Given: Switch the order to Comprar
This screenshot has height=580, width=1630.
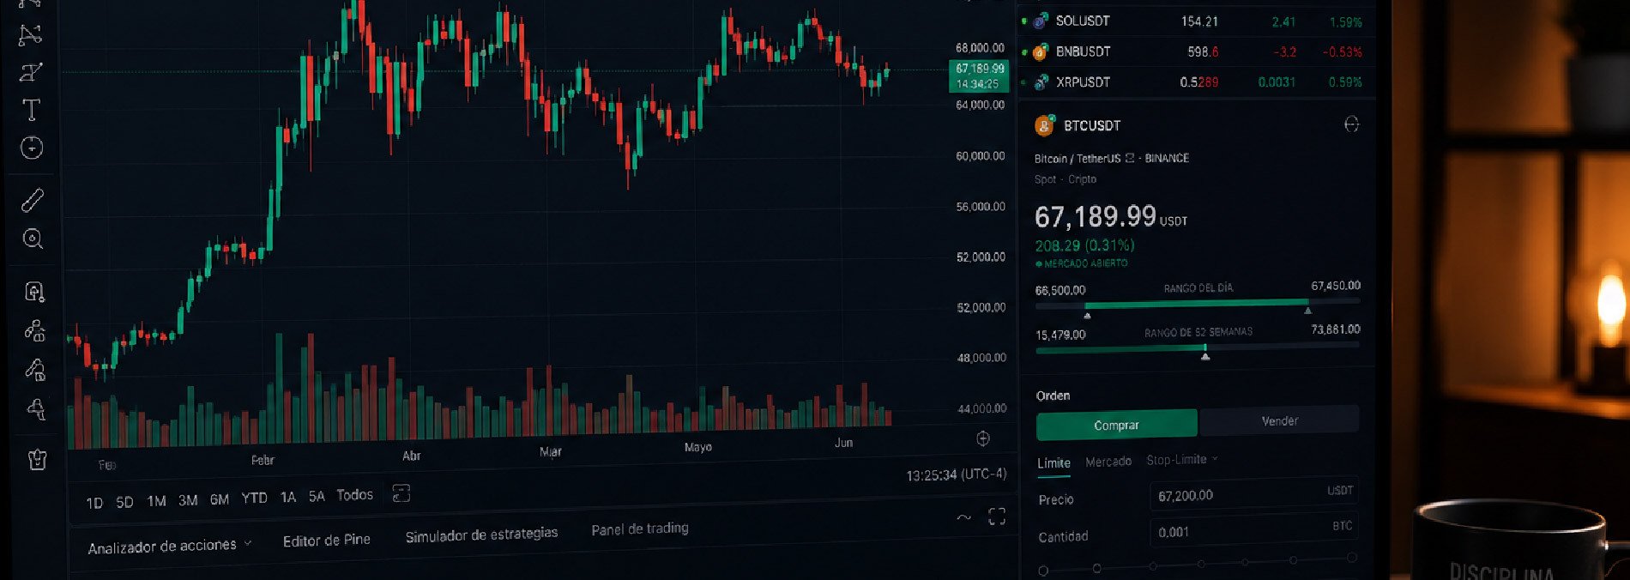Looking at the screenshot, I should [1116, 425].
